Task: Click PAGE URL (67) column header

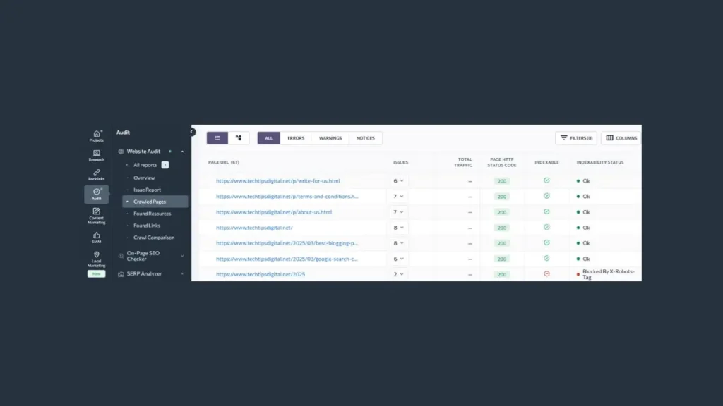Action: [224, 163]
